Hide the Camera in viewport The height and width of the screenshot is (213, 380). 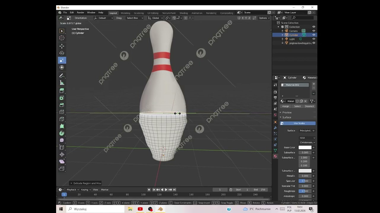[x=314, y=31]
